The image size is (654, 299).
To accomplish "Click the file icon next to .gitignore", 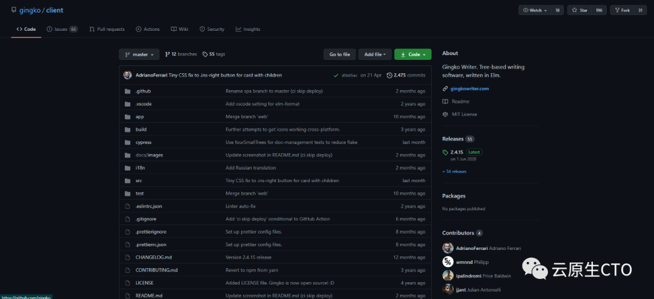I will [x=128, y=219].
